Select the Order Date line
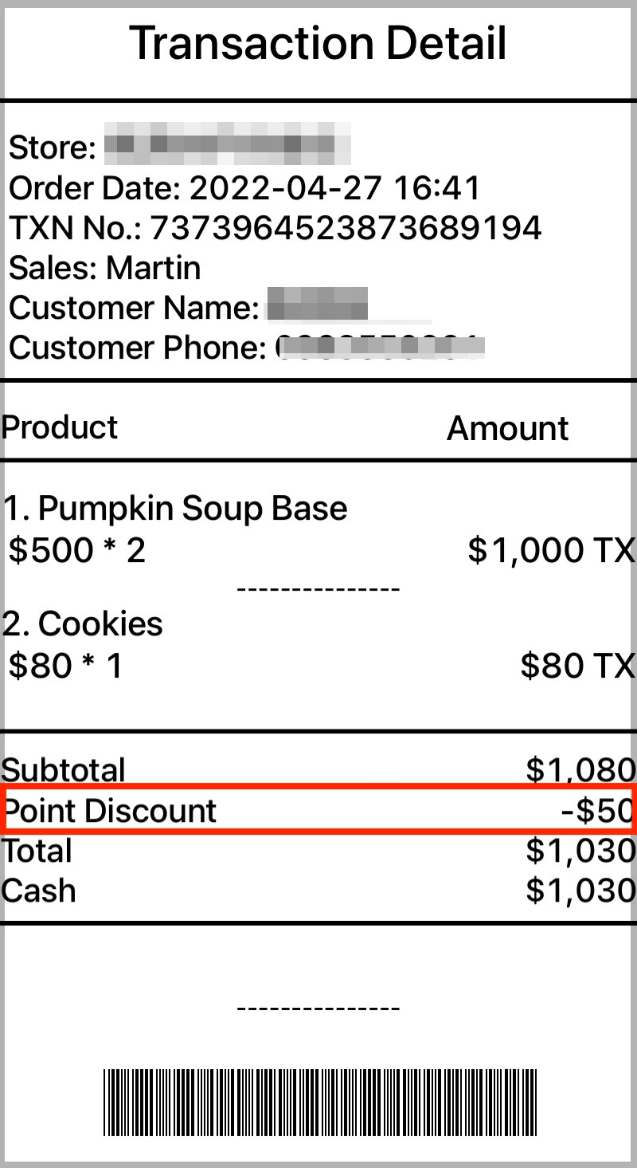This screenshot has height=1168, width=637. pyautogui.click(x=245, y=189)
